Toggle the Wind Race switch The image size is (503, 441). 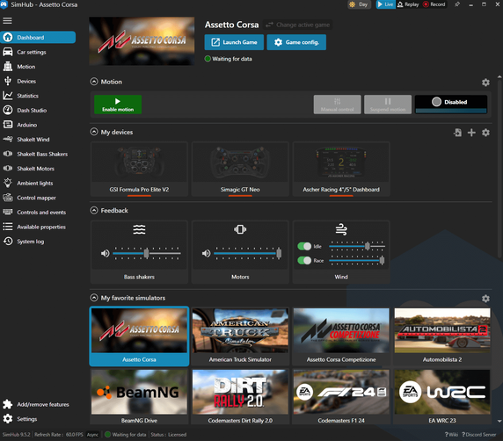(x=304, y=260)
